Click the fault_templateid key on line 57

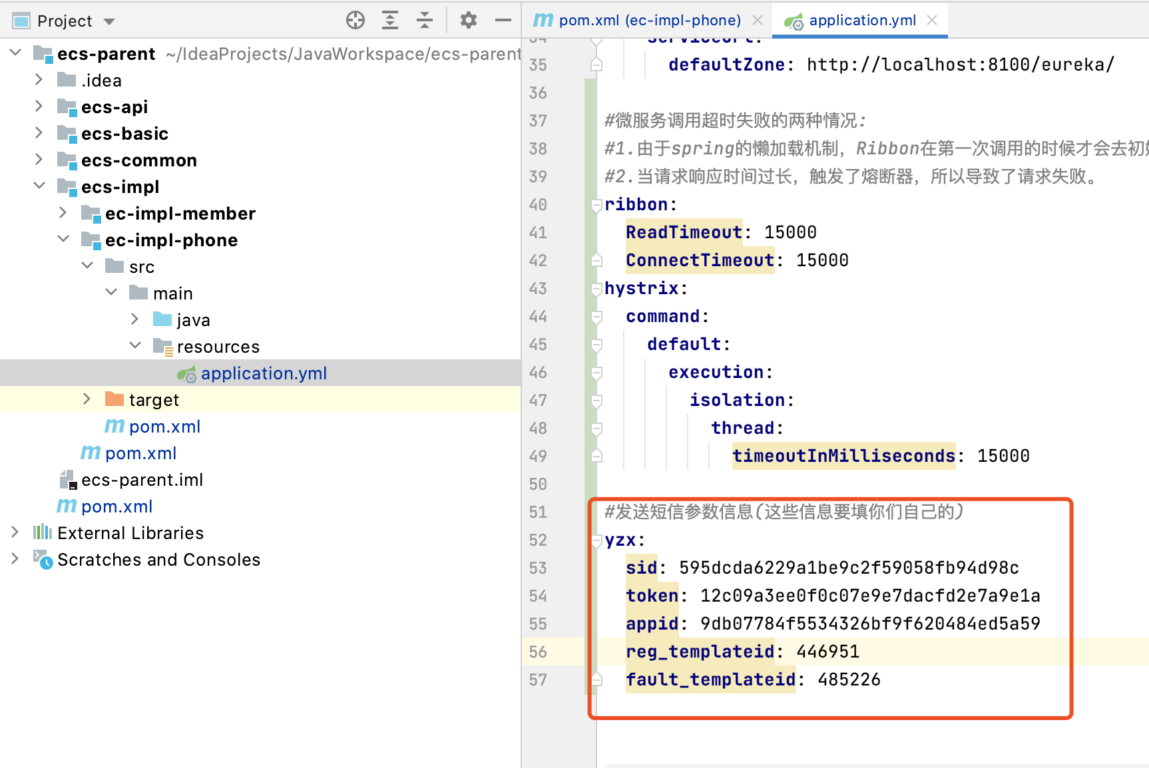[x=710, y=679]
